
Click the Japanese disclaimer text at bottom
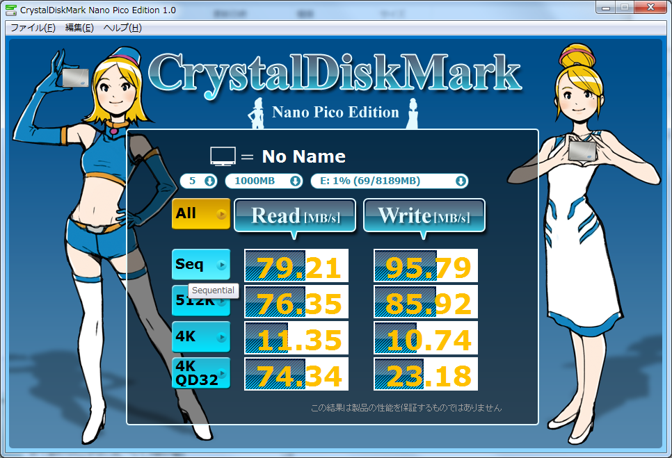point(406,408)
